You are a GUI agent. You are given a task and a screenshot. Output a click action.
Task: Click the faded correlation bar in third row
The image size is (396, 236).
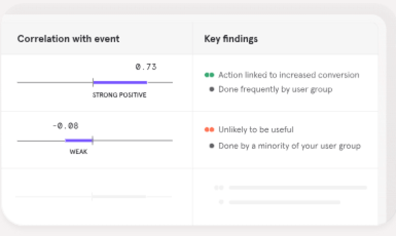coord(119,196)
